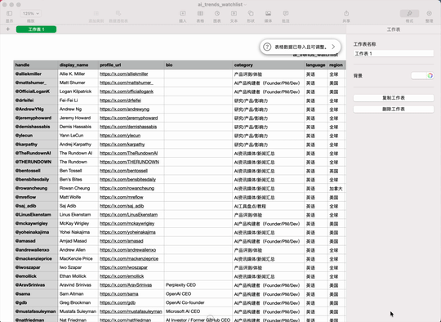Click the 删除工作表 button
Viewport: 441px width, 322px height.
coord(394,110)
